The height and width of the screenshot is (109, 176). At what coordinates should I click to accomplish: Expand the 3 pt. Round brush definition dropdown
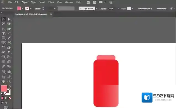[x=97, y=9]
